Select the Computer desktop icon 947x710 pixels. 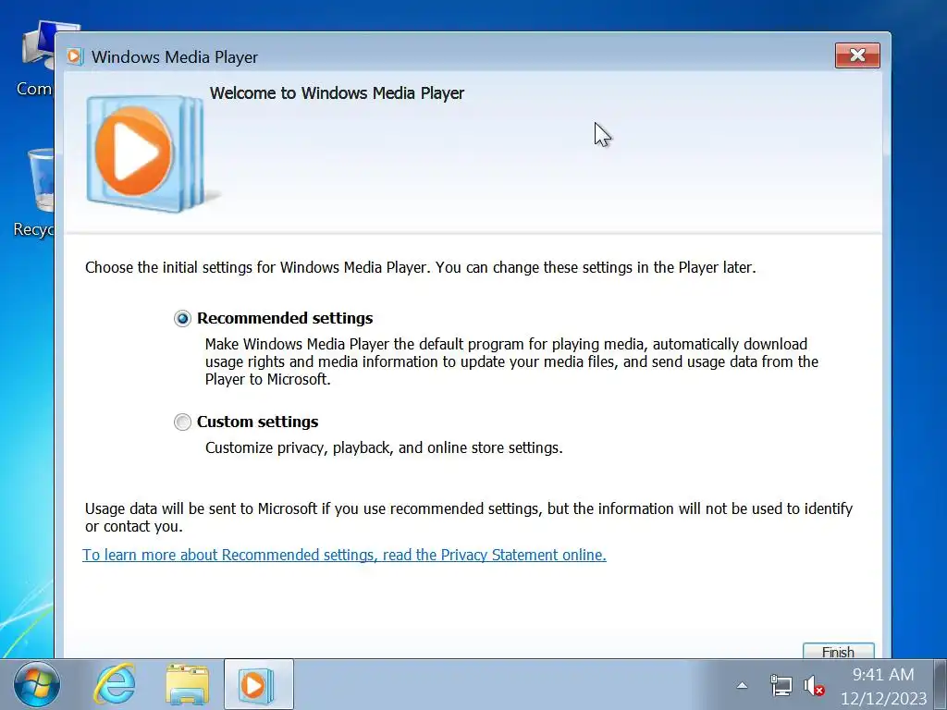(37, 59)
